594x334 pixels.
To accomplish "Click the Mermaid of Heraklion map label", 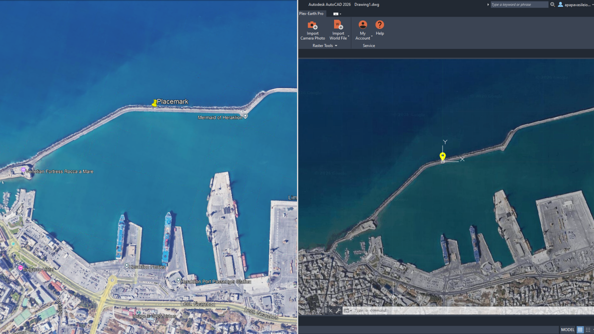I will [x=220, y=118].
